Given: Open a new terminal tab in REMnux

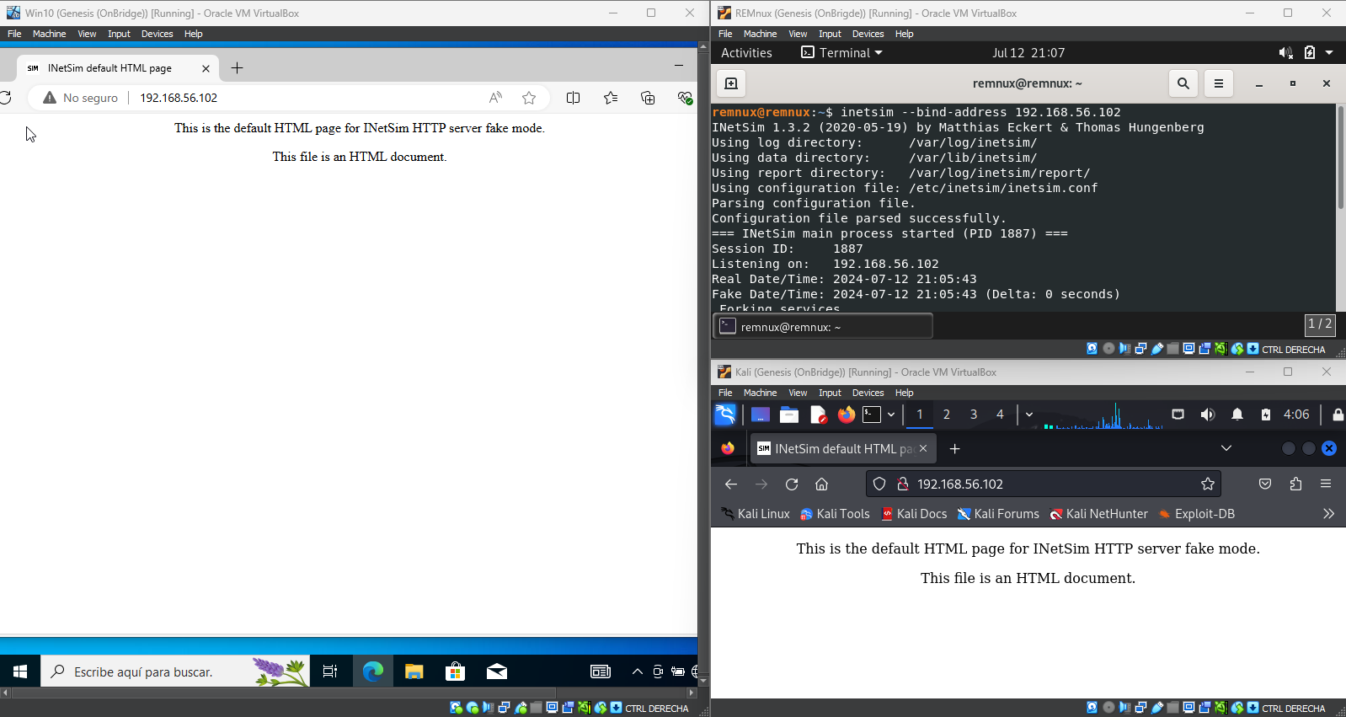Looking at the screenshot, I should pos(731,83).
